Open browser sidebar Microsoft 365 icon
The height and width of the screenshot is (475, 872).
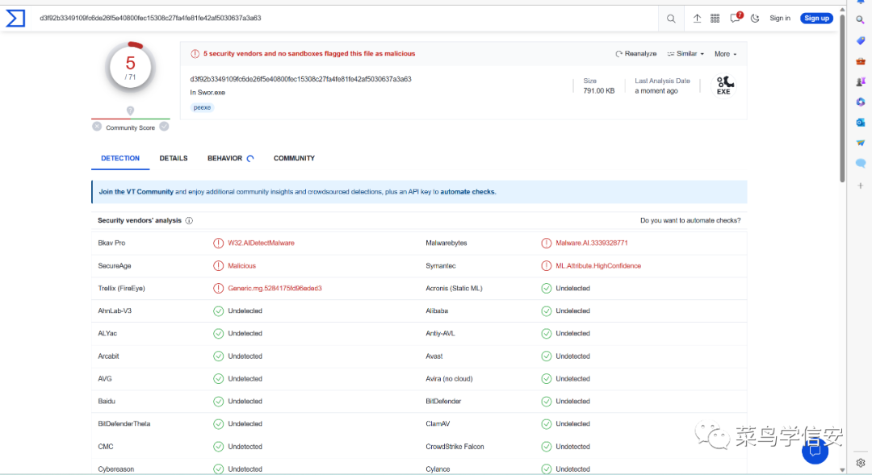tap(861, 102)
